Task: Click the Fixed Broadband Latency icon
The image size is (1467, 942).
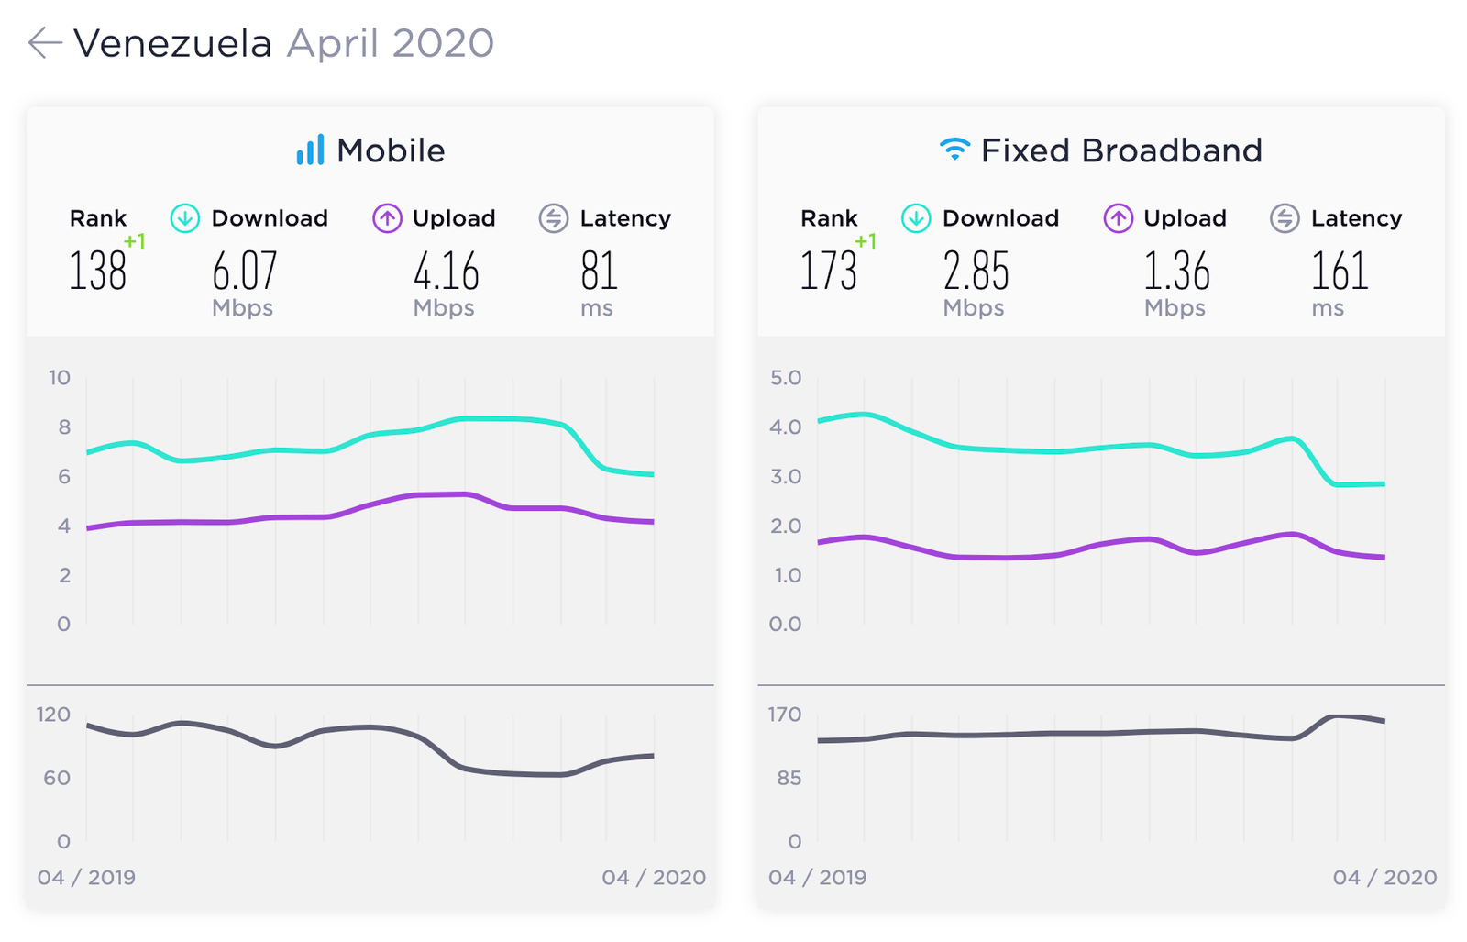Action: point(1285,218)
